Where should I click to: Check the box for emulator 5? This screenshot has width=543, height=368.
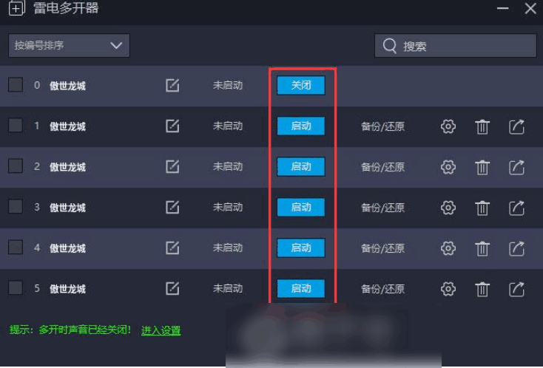[16, 287]
